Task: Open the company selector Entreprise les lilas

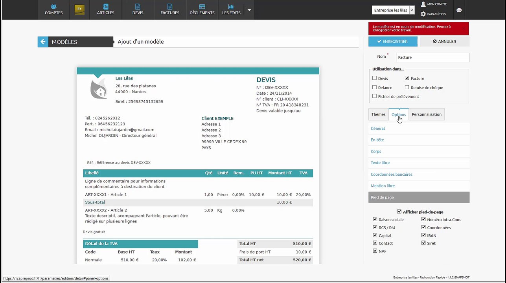Action: [x=393, y=10]
